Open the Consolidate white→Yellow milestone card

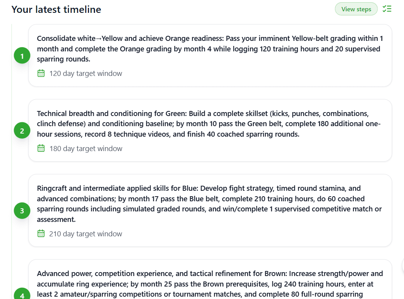click(210, 49)
